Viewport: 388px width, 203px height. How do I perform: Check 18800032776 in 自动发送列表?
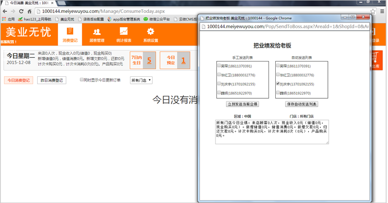click(278, 74)
